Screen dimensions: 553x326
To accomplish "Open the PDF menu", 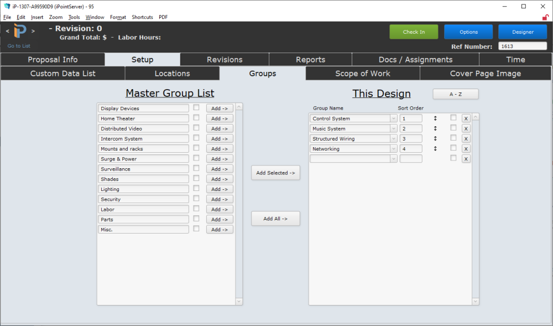I will (x=163, y=17).
